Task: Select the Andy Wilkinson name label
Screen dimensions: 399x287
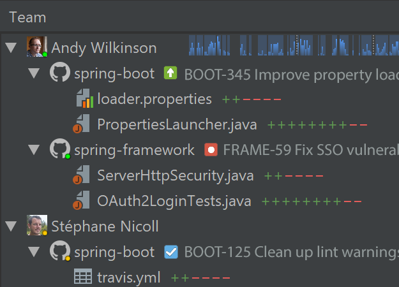Action: tap(104, 48)
